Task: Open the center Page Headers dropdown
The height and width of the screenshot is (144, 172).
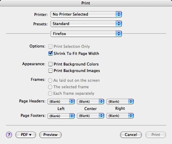Action: (91, 102)
